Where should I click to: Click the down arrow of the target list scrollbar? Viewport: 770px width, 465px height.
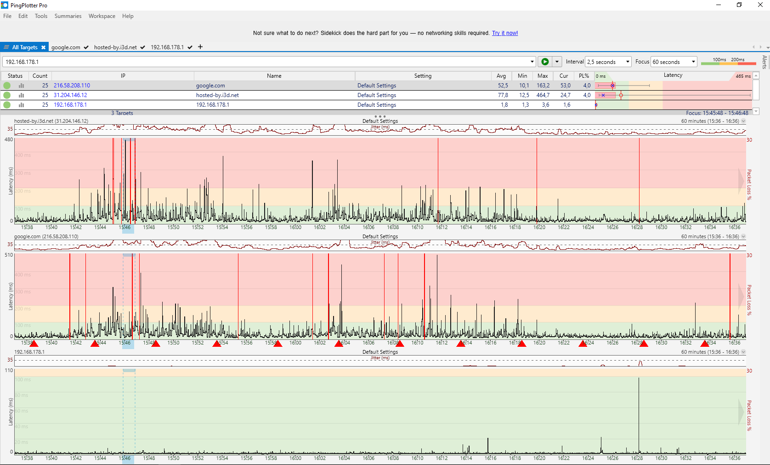(756, 111)
